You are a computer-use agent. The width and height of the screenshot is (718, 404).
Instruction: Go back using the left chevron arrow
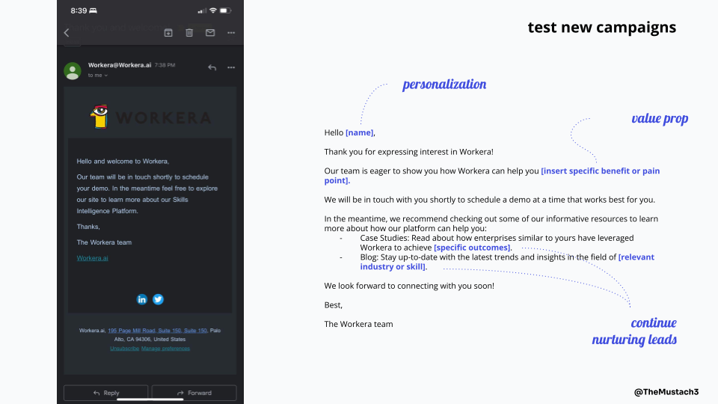[x=67, y=32]
